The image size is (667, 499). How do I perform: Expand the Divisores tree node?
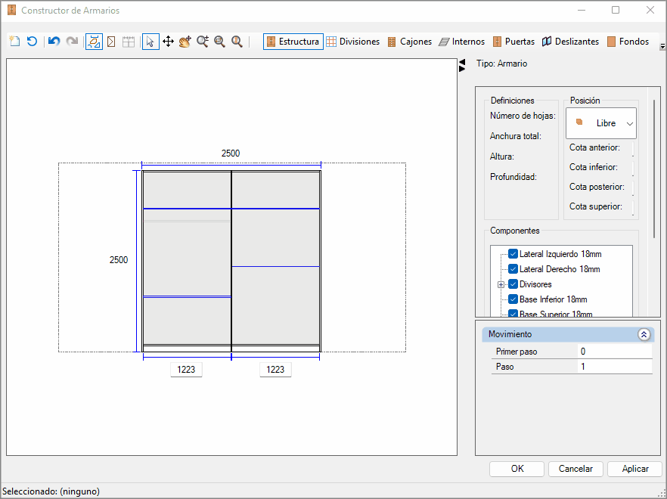501,284
